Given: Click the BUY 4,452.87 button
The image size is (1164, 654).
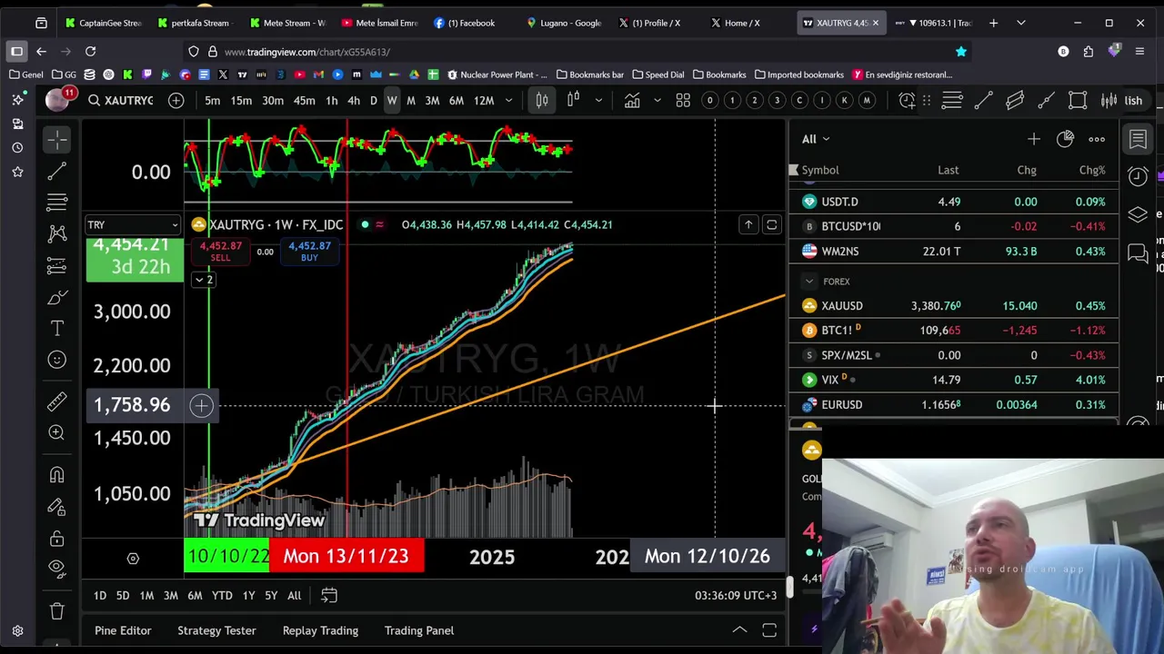Looking at the screenshot, I should coord(309,252).
